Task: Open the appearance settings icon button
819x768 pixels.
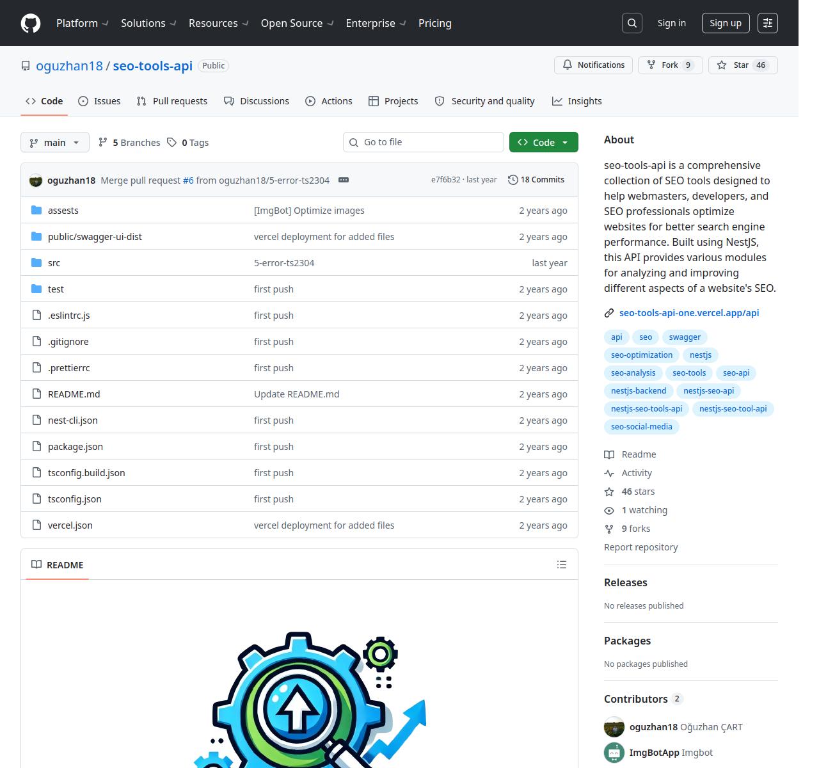Action: click(768, 23)
